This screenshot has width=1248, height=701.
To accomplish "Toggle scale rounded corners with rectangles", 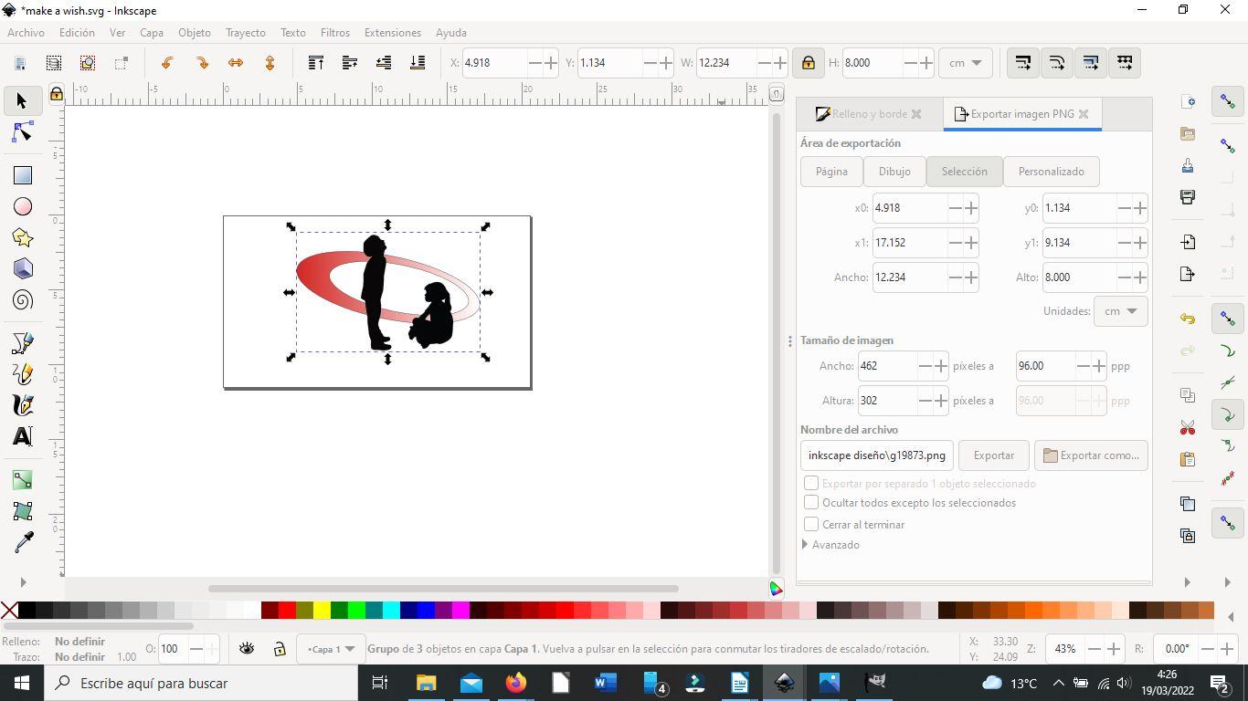I will (1057, 63).
